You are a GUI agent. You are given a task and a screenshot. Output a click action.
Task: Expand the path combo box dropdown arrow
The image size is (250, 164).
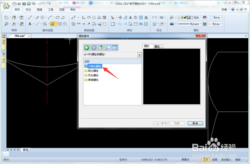click(139, 55)
